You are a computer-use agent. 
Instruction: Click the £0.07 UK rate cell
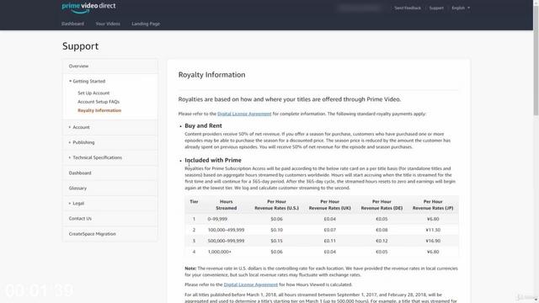point(329,230)
